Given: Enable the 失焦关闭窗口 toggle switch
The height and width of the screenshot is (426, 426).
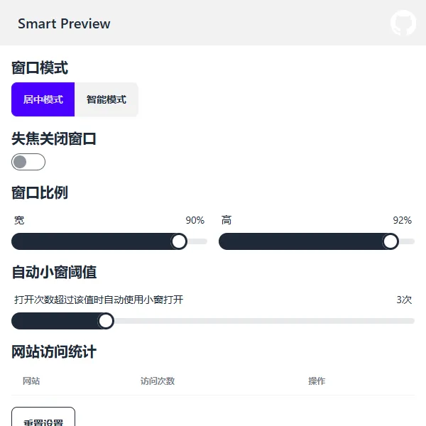Looking at the screenshot, I should click(x=28, y=162).
